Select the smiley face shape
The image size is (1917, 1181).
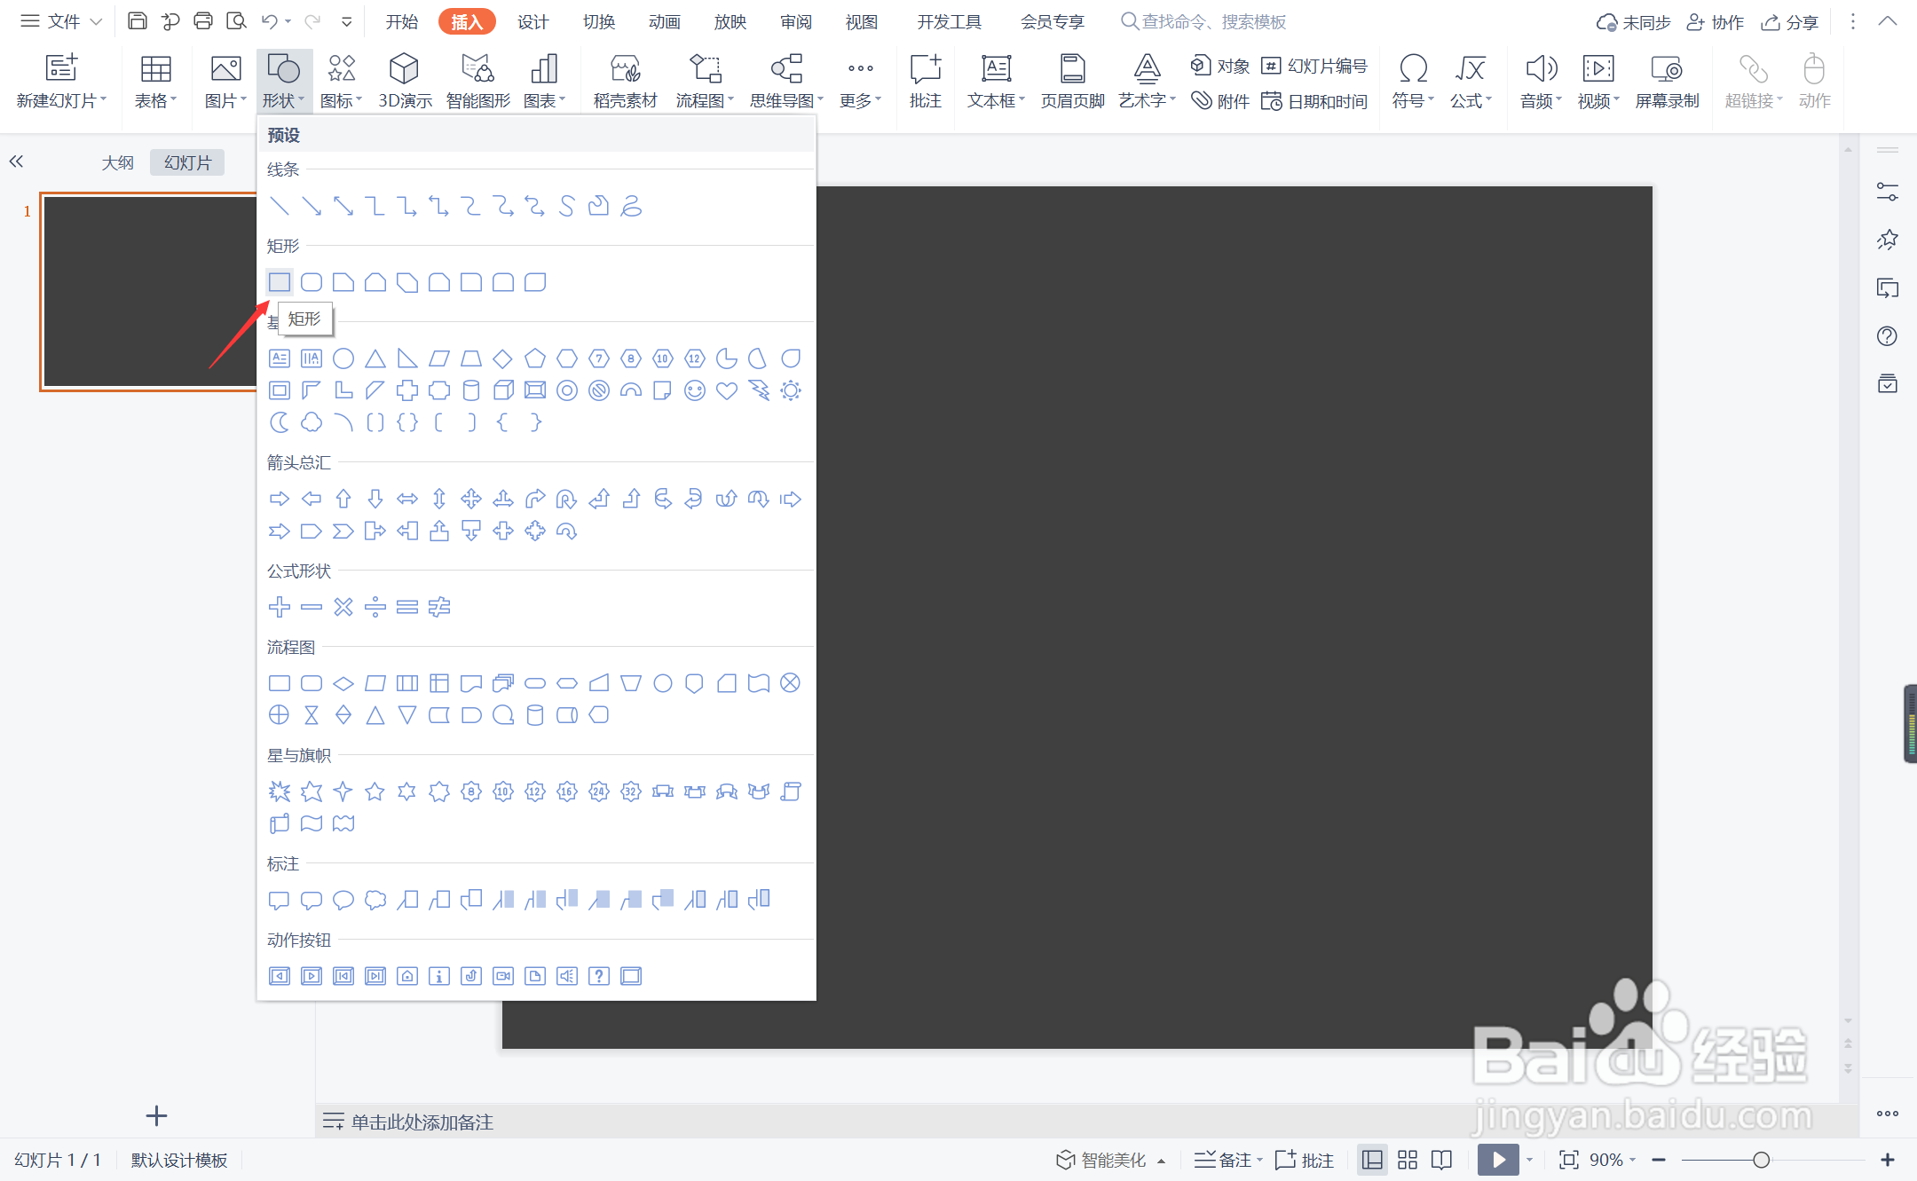pyautogui.click(x=695, y=390)
